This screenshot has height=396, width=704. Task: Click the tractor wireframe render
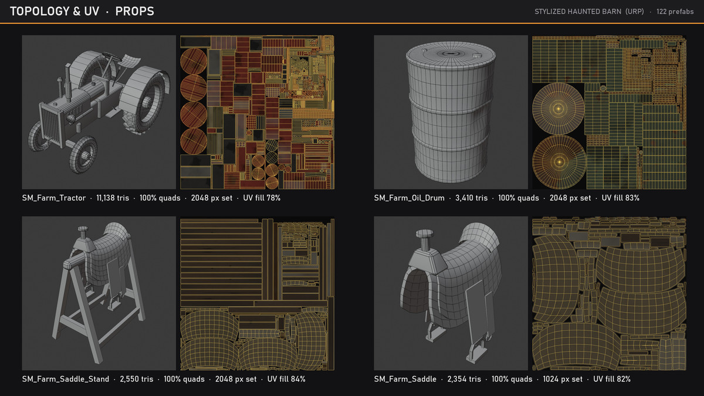click(x=99, y=112)
